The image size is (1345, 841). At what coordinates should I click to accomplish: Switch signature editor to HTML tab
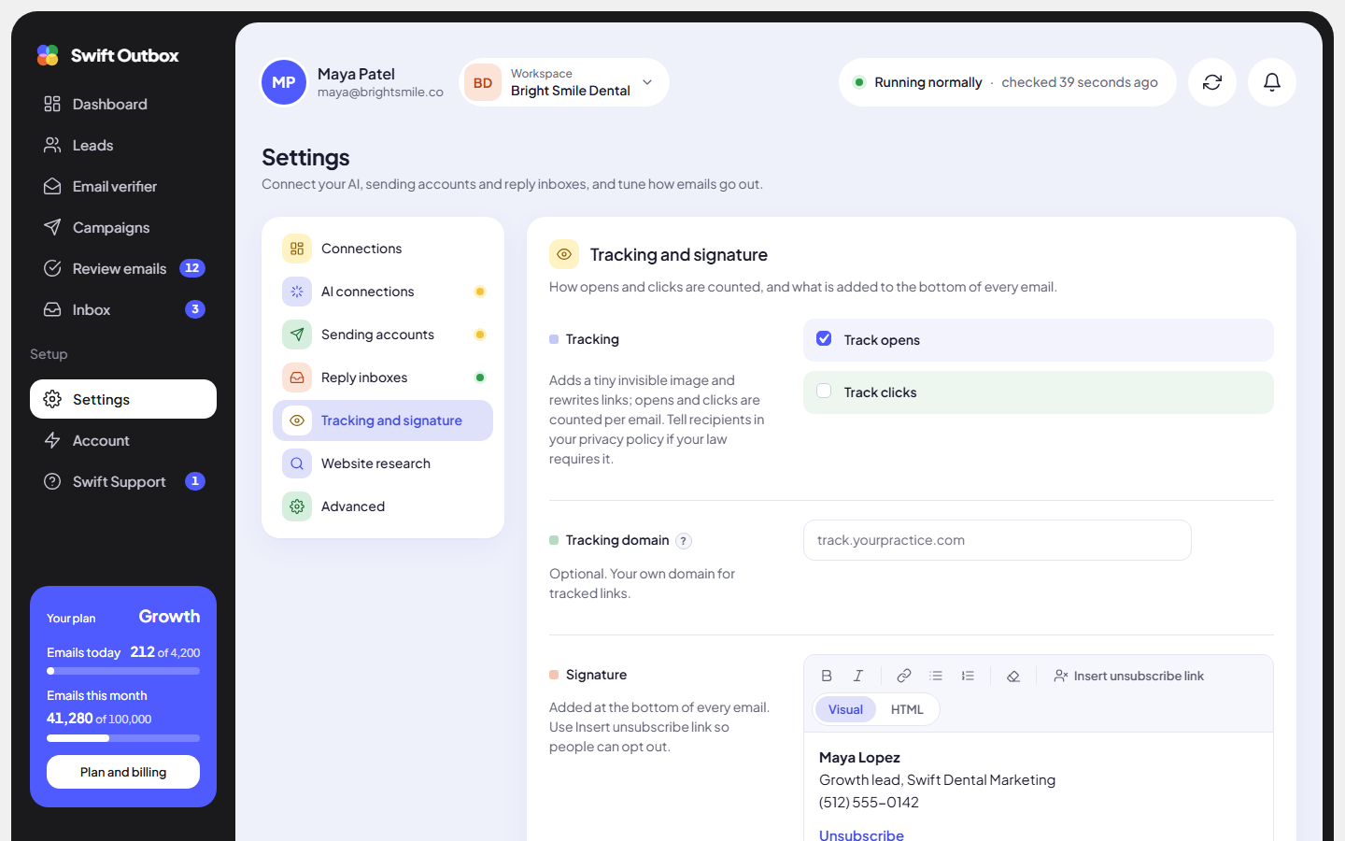907,709
